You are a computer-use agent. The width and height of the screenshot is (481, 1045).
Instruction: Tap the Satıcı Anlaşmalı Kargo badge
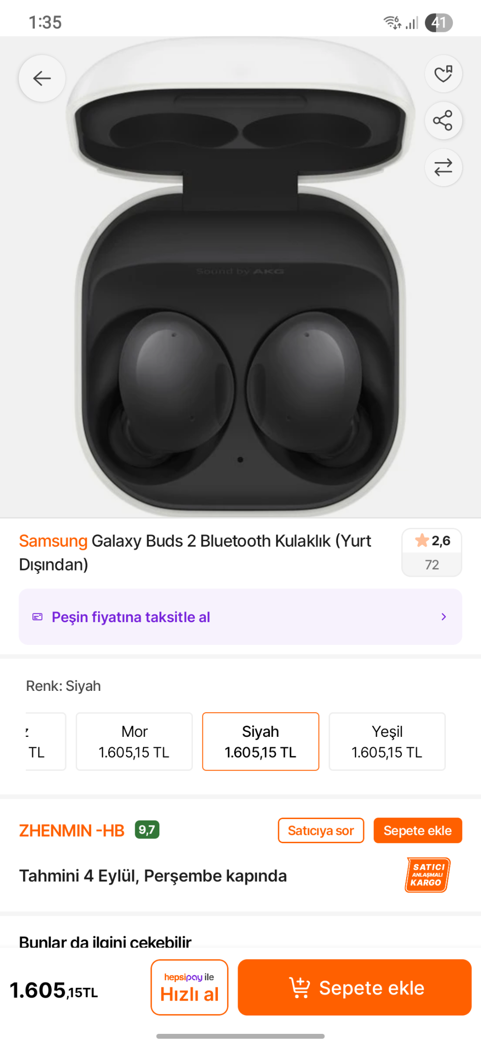click(x=427, y=875)
